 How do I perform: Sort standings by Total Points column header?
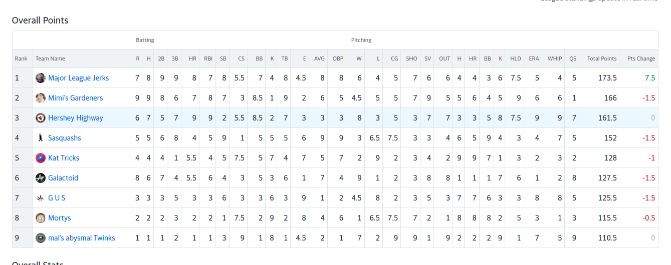point(602,58)
